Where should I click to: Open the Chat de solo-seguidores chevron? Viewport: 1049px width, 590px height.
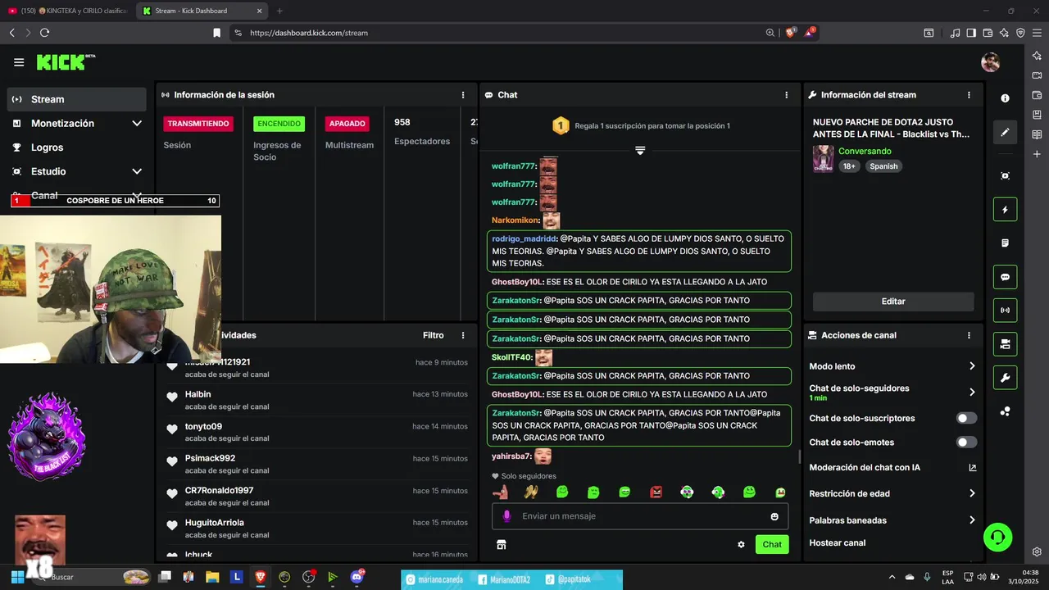(972, 393)
